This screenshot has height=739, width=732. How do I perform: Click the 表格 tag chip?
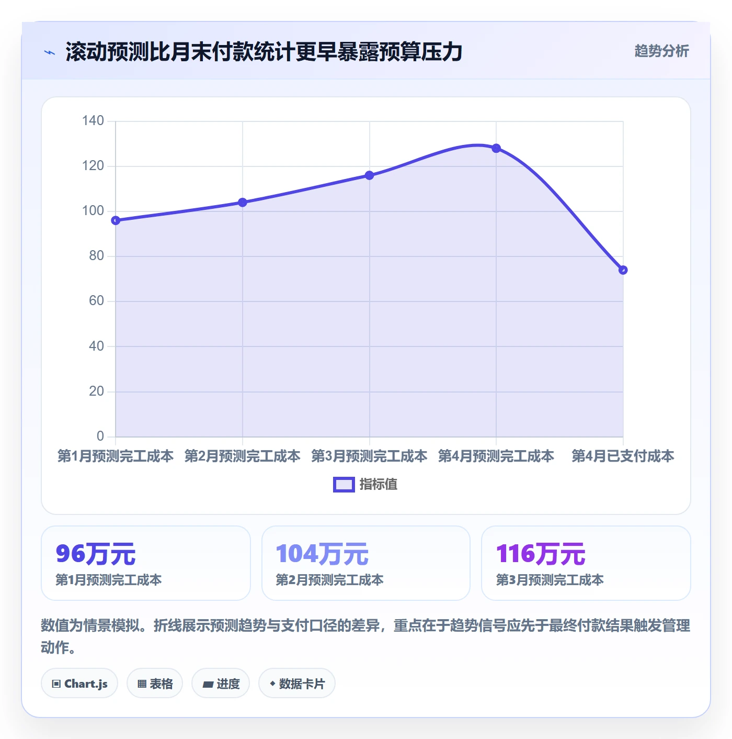(x=155, y=684)
